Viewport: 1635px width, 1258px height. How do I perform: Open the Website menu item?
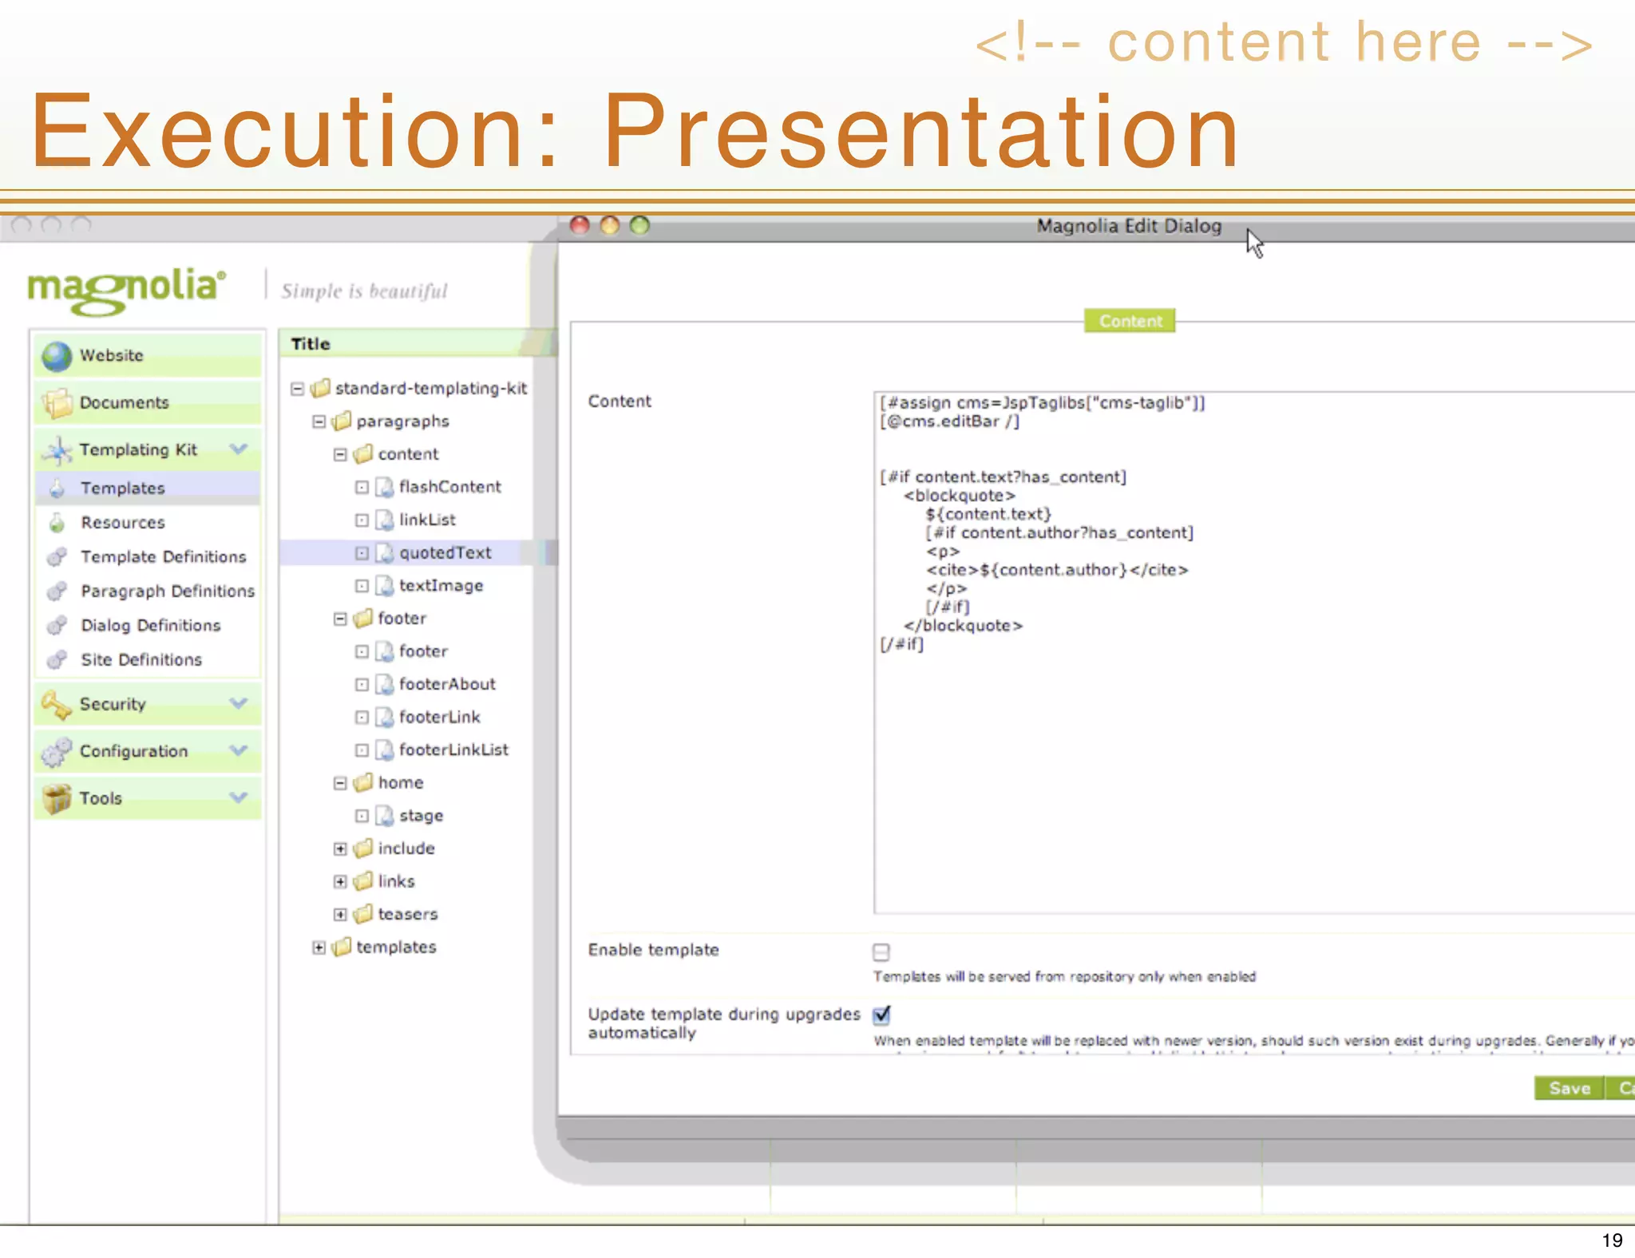[148, 356]
